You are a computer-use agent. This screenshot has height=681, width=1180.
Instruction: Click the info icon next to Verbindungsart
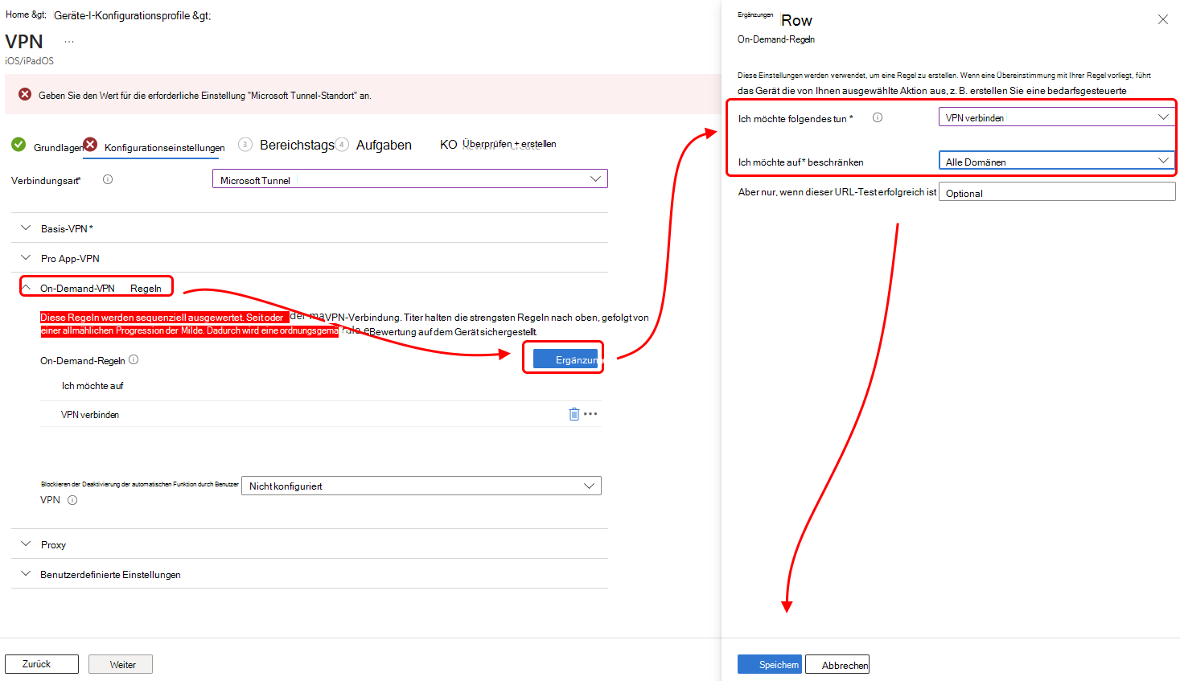(108, 179)
